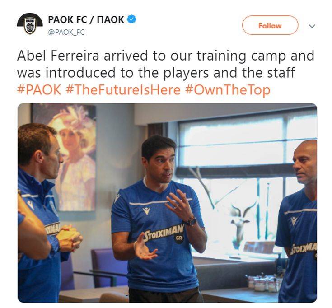Click the bald man's face in the photo

point(304,162)
